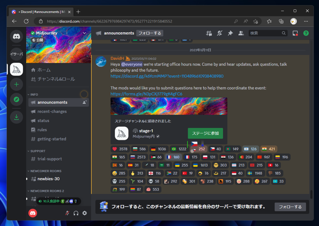Collapse the NEWCOMER ROOMS 2 category
The width and height of the screenshot is (319, 226).
pyautogui.click(x=46, y=191)
